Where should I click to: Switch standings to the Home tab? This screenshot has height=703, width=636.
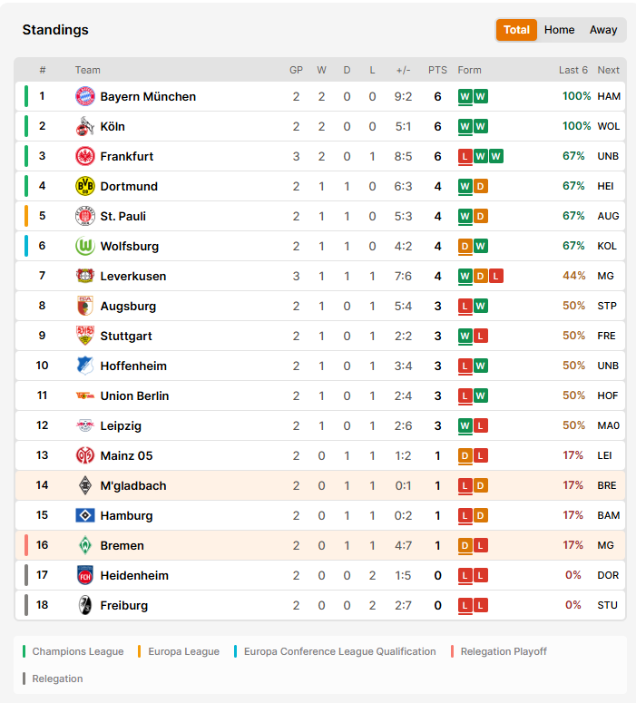coord(559,30)
